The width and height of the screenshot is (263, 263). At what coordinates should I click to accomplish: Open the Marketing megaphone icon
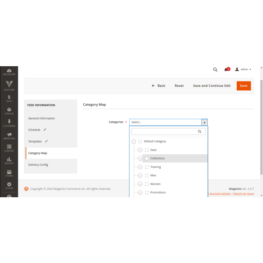coord(9,136)
